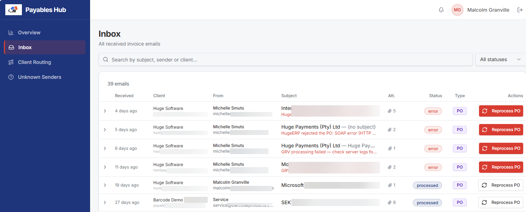
Task: Click the error badge in 5 days ago row
Action: (x=433, y=130)
